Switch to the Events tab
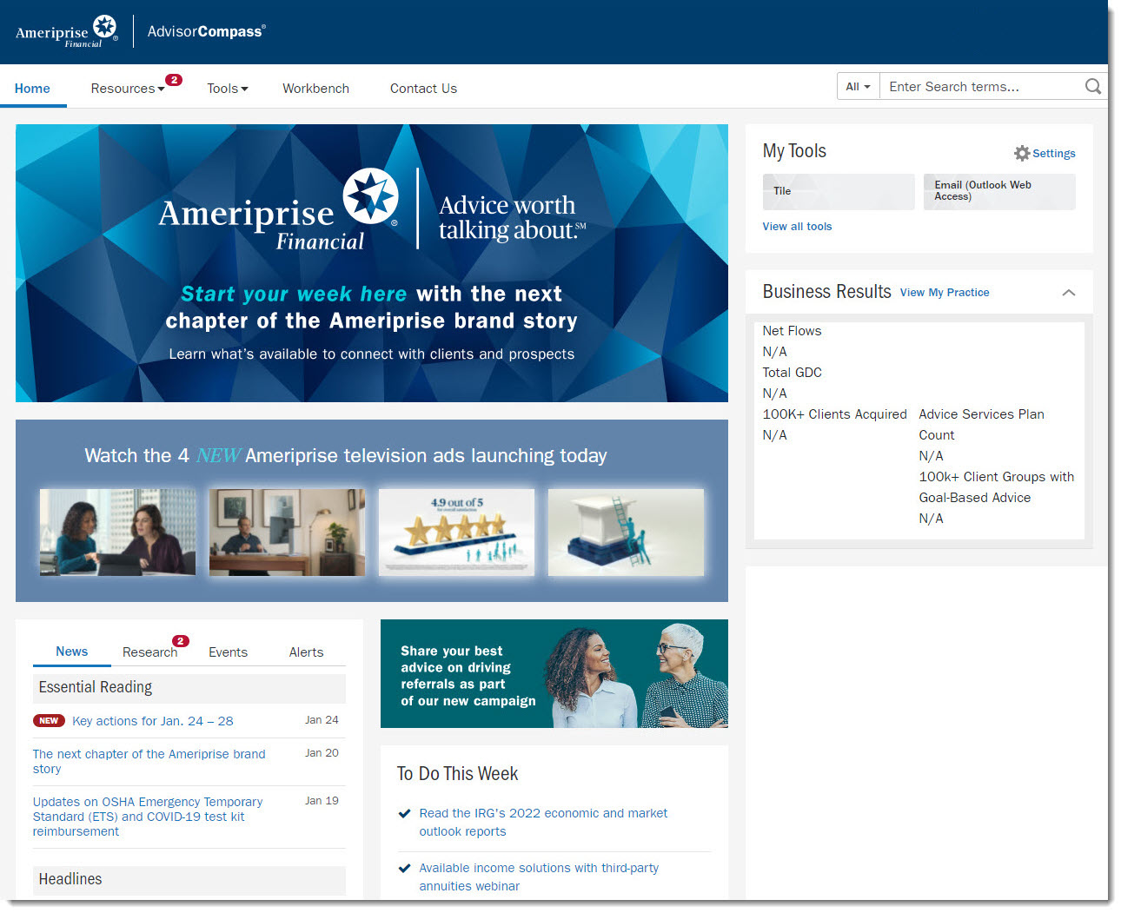1121x913 pixels. pyautogui.click(x=228, y=652)
